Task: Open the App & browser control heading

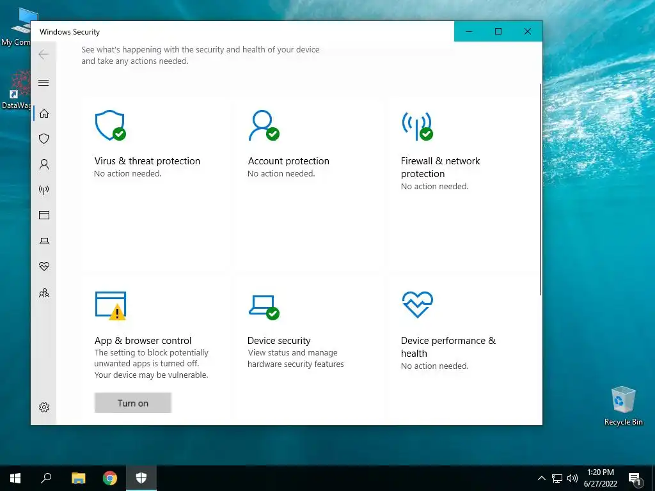Action: pos(143,341)
